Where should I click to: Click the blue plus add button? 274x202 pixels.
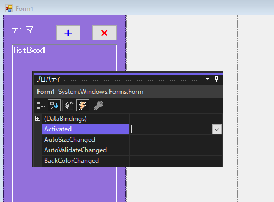coord(68,33)
